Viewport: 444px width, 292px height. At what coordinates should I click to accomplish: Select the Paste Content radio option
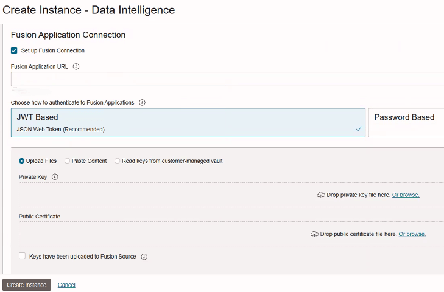[x=68, y=161]
